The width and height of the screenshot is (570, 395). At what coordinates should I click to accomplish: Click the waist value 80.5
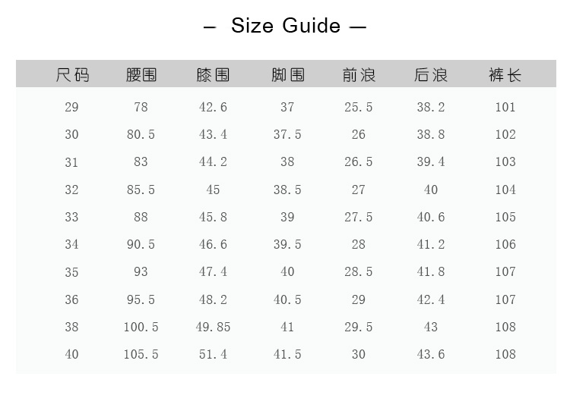[141, 135]
